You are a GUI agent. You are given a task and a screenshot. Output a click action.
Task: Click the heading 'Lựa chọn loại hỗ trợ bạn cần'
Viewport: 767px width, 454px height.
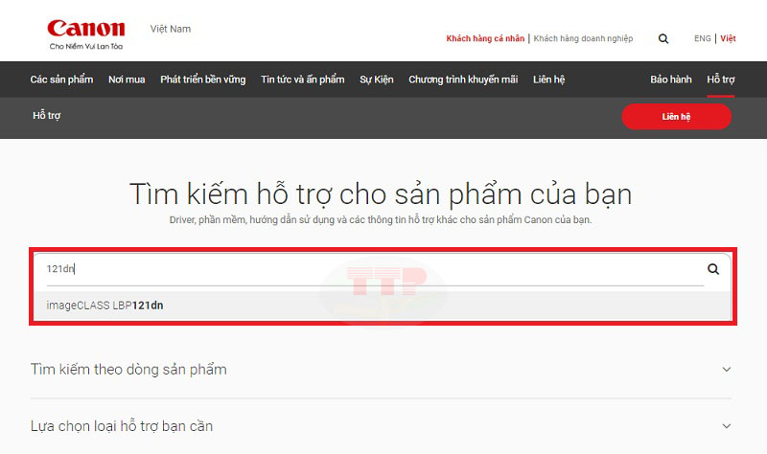[x=122, y=426]
